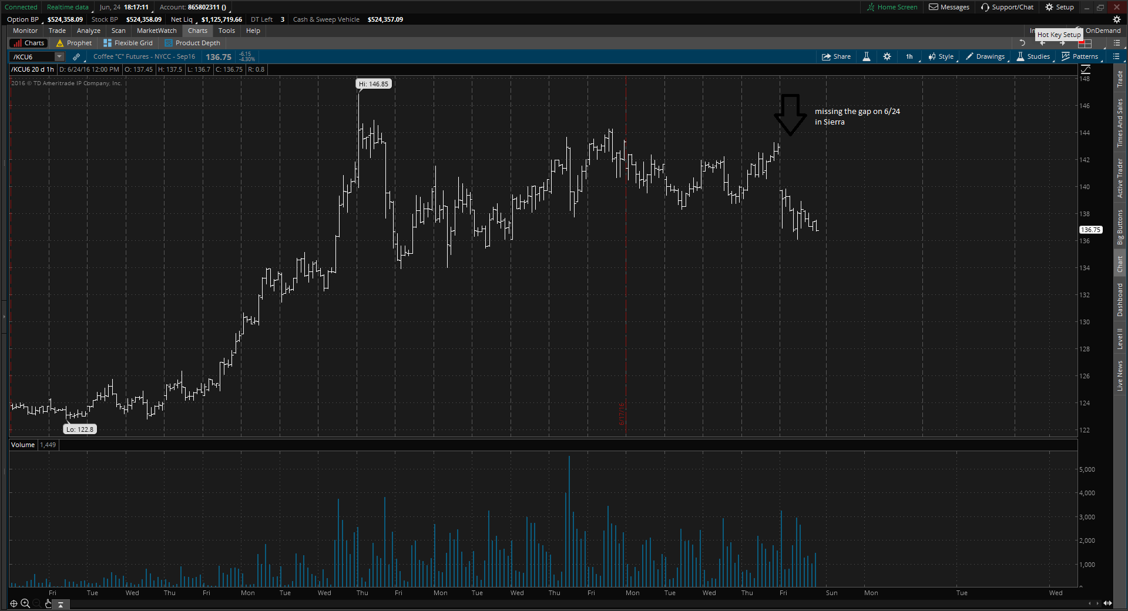Open Messages window
Image resolution: width=1128 pixels, height=611 pixels.
949,7
